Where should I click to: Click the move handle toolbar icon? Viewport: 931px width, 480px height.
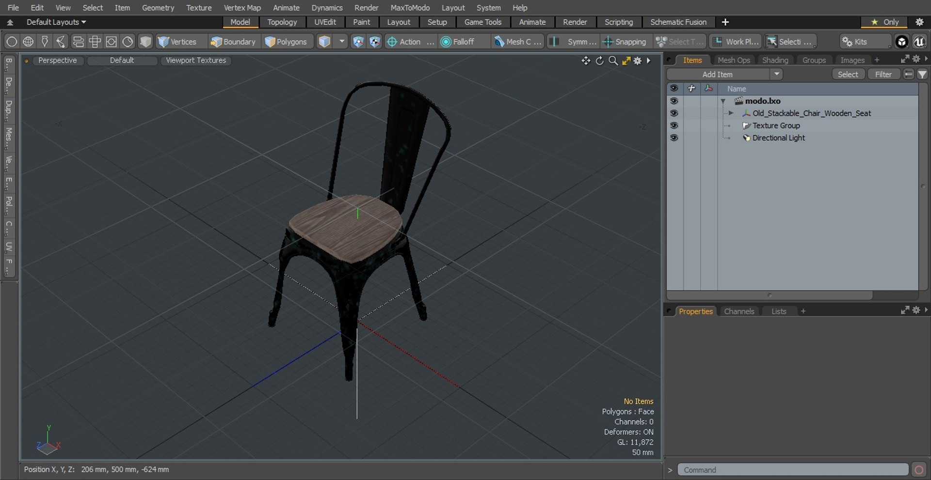(x=61, y=42)
